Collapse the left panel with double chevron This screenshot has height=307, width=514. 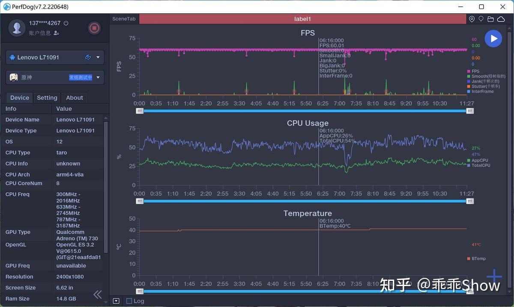click(x=98, y=294)
